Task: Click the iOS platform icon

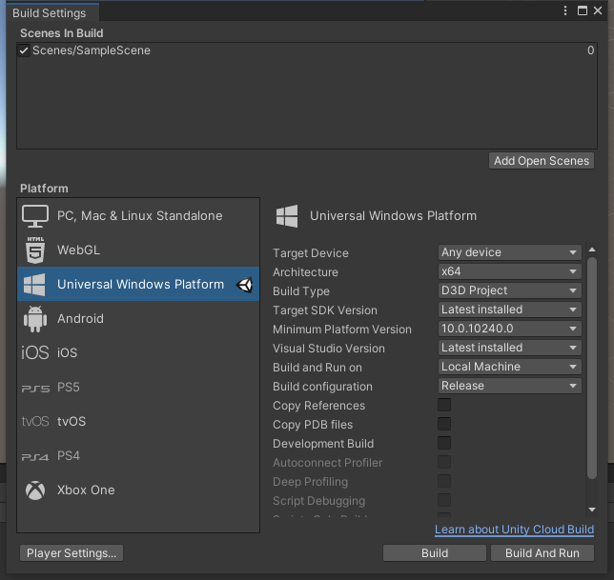Action: 35,352
